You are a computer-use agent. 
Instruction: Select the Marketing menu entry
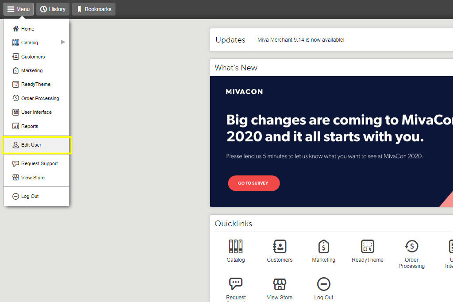(36, 70)
